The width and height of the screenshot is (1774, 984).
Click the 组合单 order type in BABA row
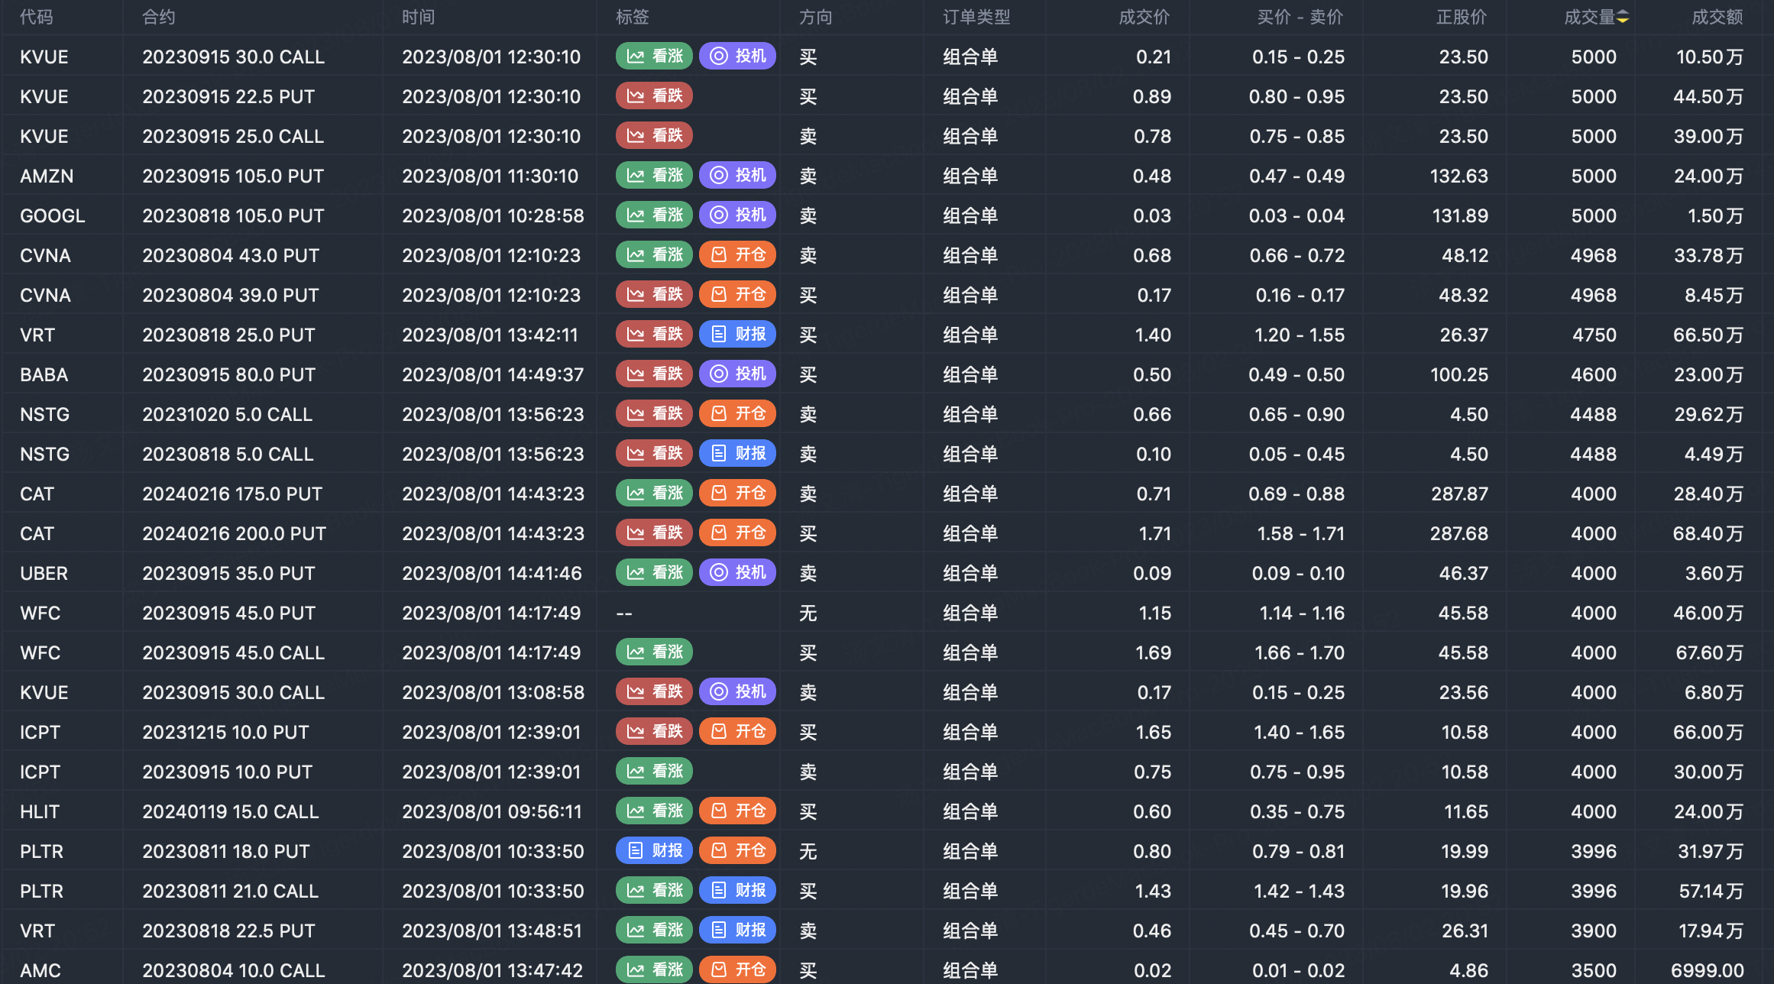970,374
